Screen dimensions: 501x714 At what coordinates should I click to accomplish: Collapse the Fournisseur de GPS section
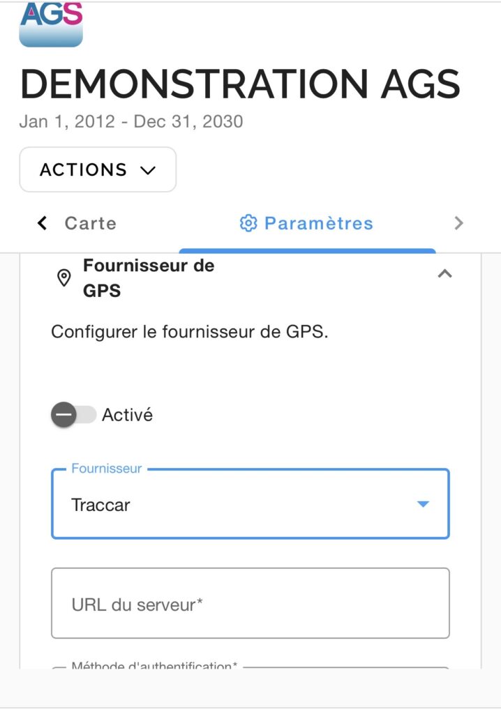[444, 274]
